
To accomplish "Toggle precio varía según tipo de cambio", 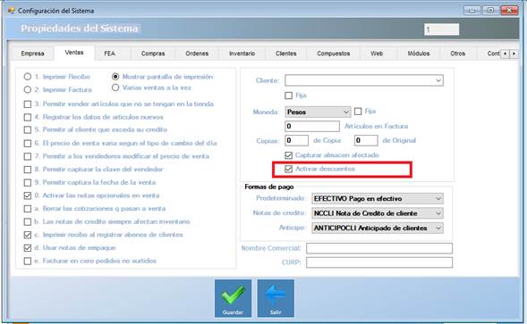I will point(28,144).
